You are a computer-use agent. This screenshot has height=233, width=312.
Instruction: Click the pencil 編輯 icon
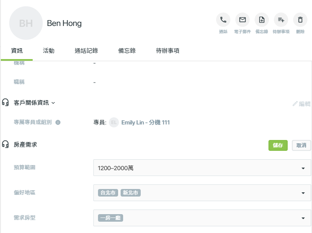click(x=295, y=104)
